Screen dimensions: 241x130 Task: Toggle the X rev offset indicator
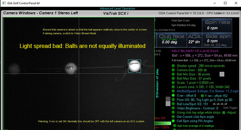click(173, 96)
